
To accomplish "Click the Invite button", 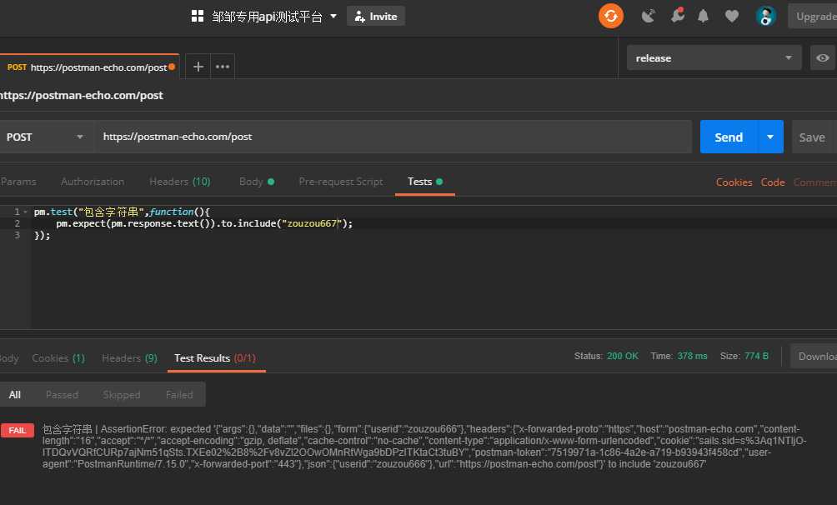I will 376,16.
